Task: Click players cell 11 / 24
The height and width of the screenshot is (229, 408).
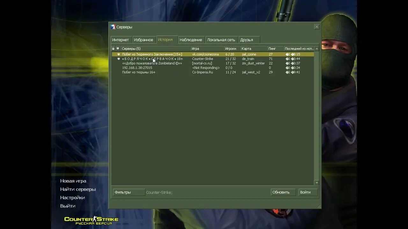Action: (230, 72)
